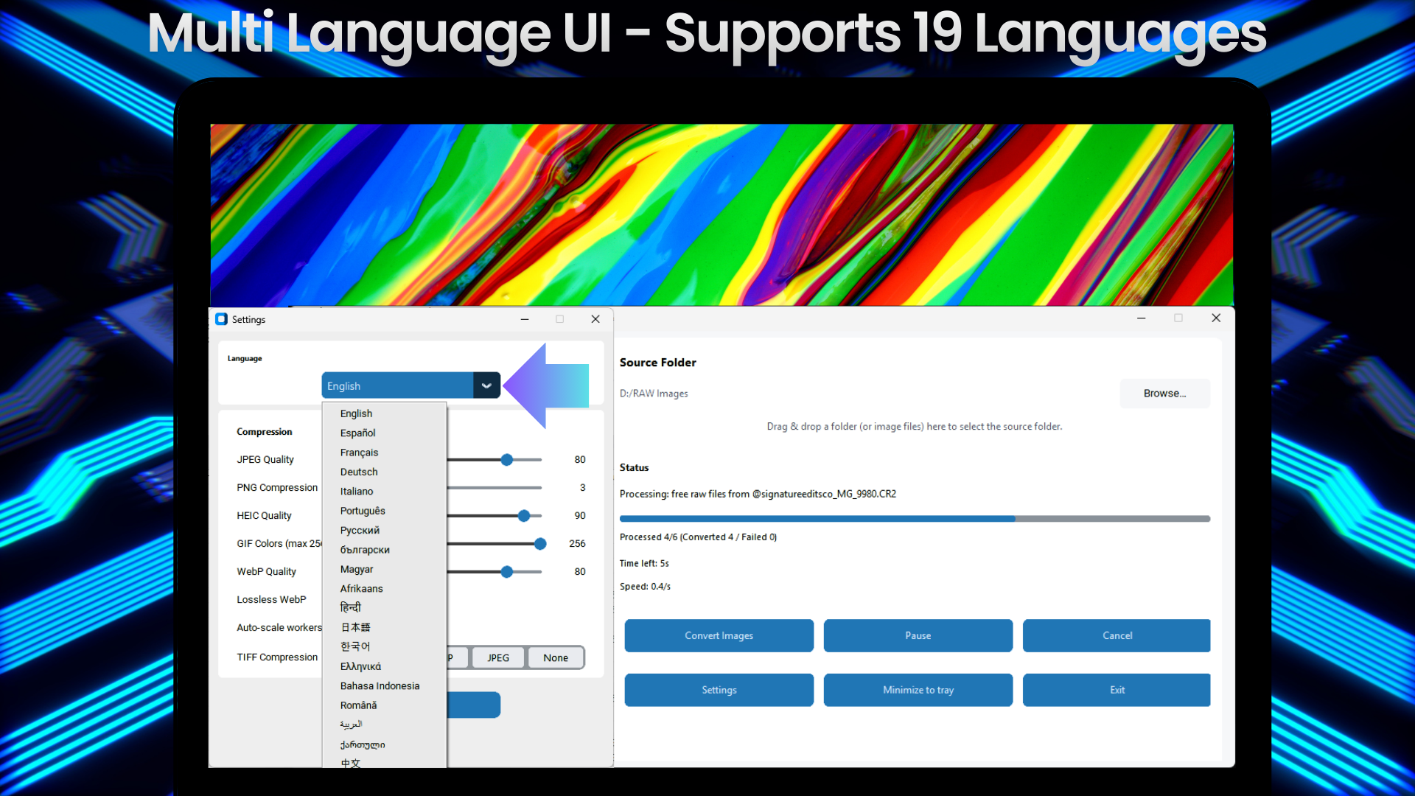Screen dimensions: 1415x796
Task: Select None TIFF compression option
Action: tap(556, 657)
